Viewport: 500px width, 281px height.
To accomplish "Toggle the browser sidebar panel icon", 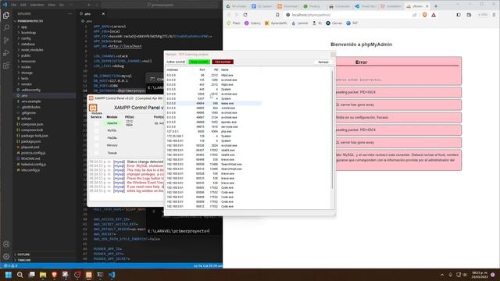I will [459, 15].
